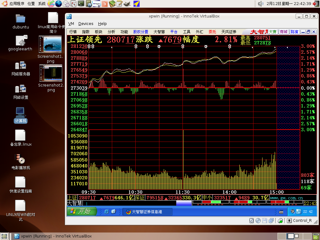Image resolution: width=320 pixels, height=240 pixels.
Task: Click the www.gw.com.cn link
Action: (x=286, y=198)
